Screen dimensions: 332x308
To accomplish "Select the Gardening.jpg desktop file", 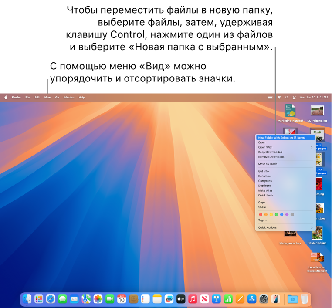I will click(x=317, y=235).
